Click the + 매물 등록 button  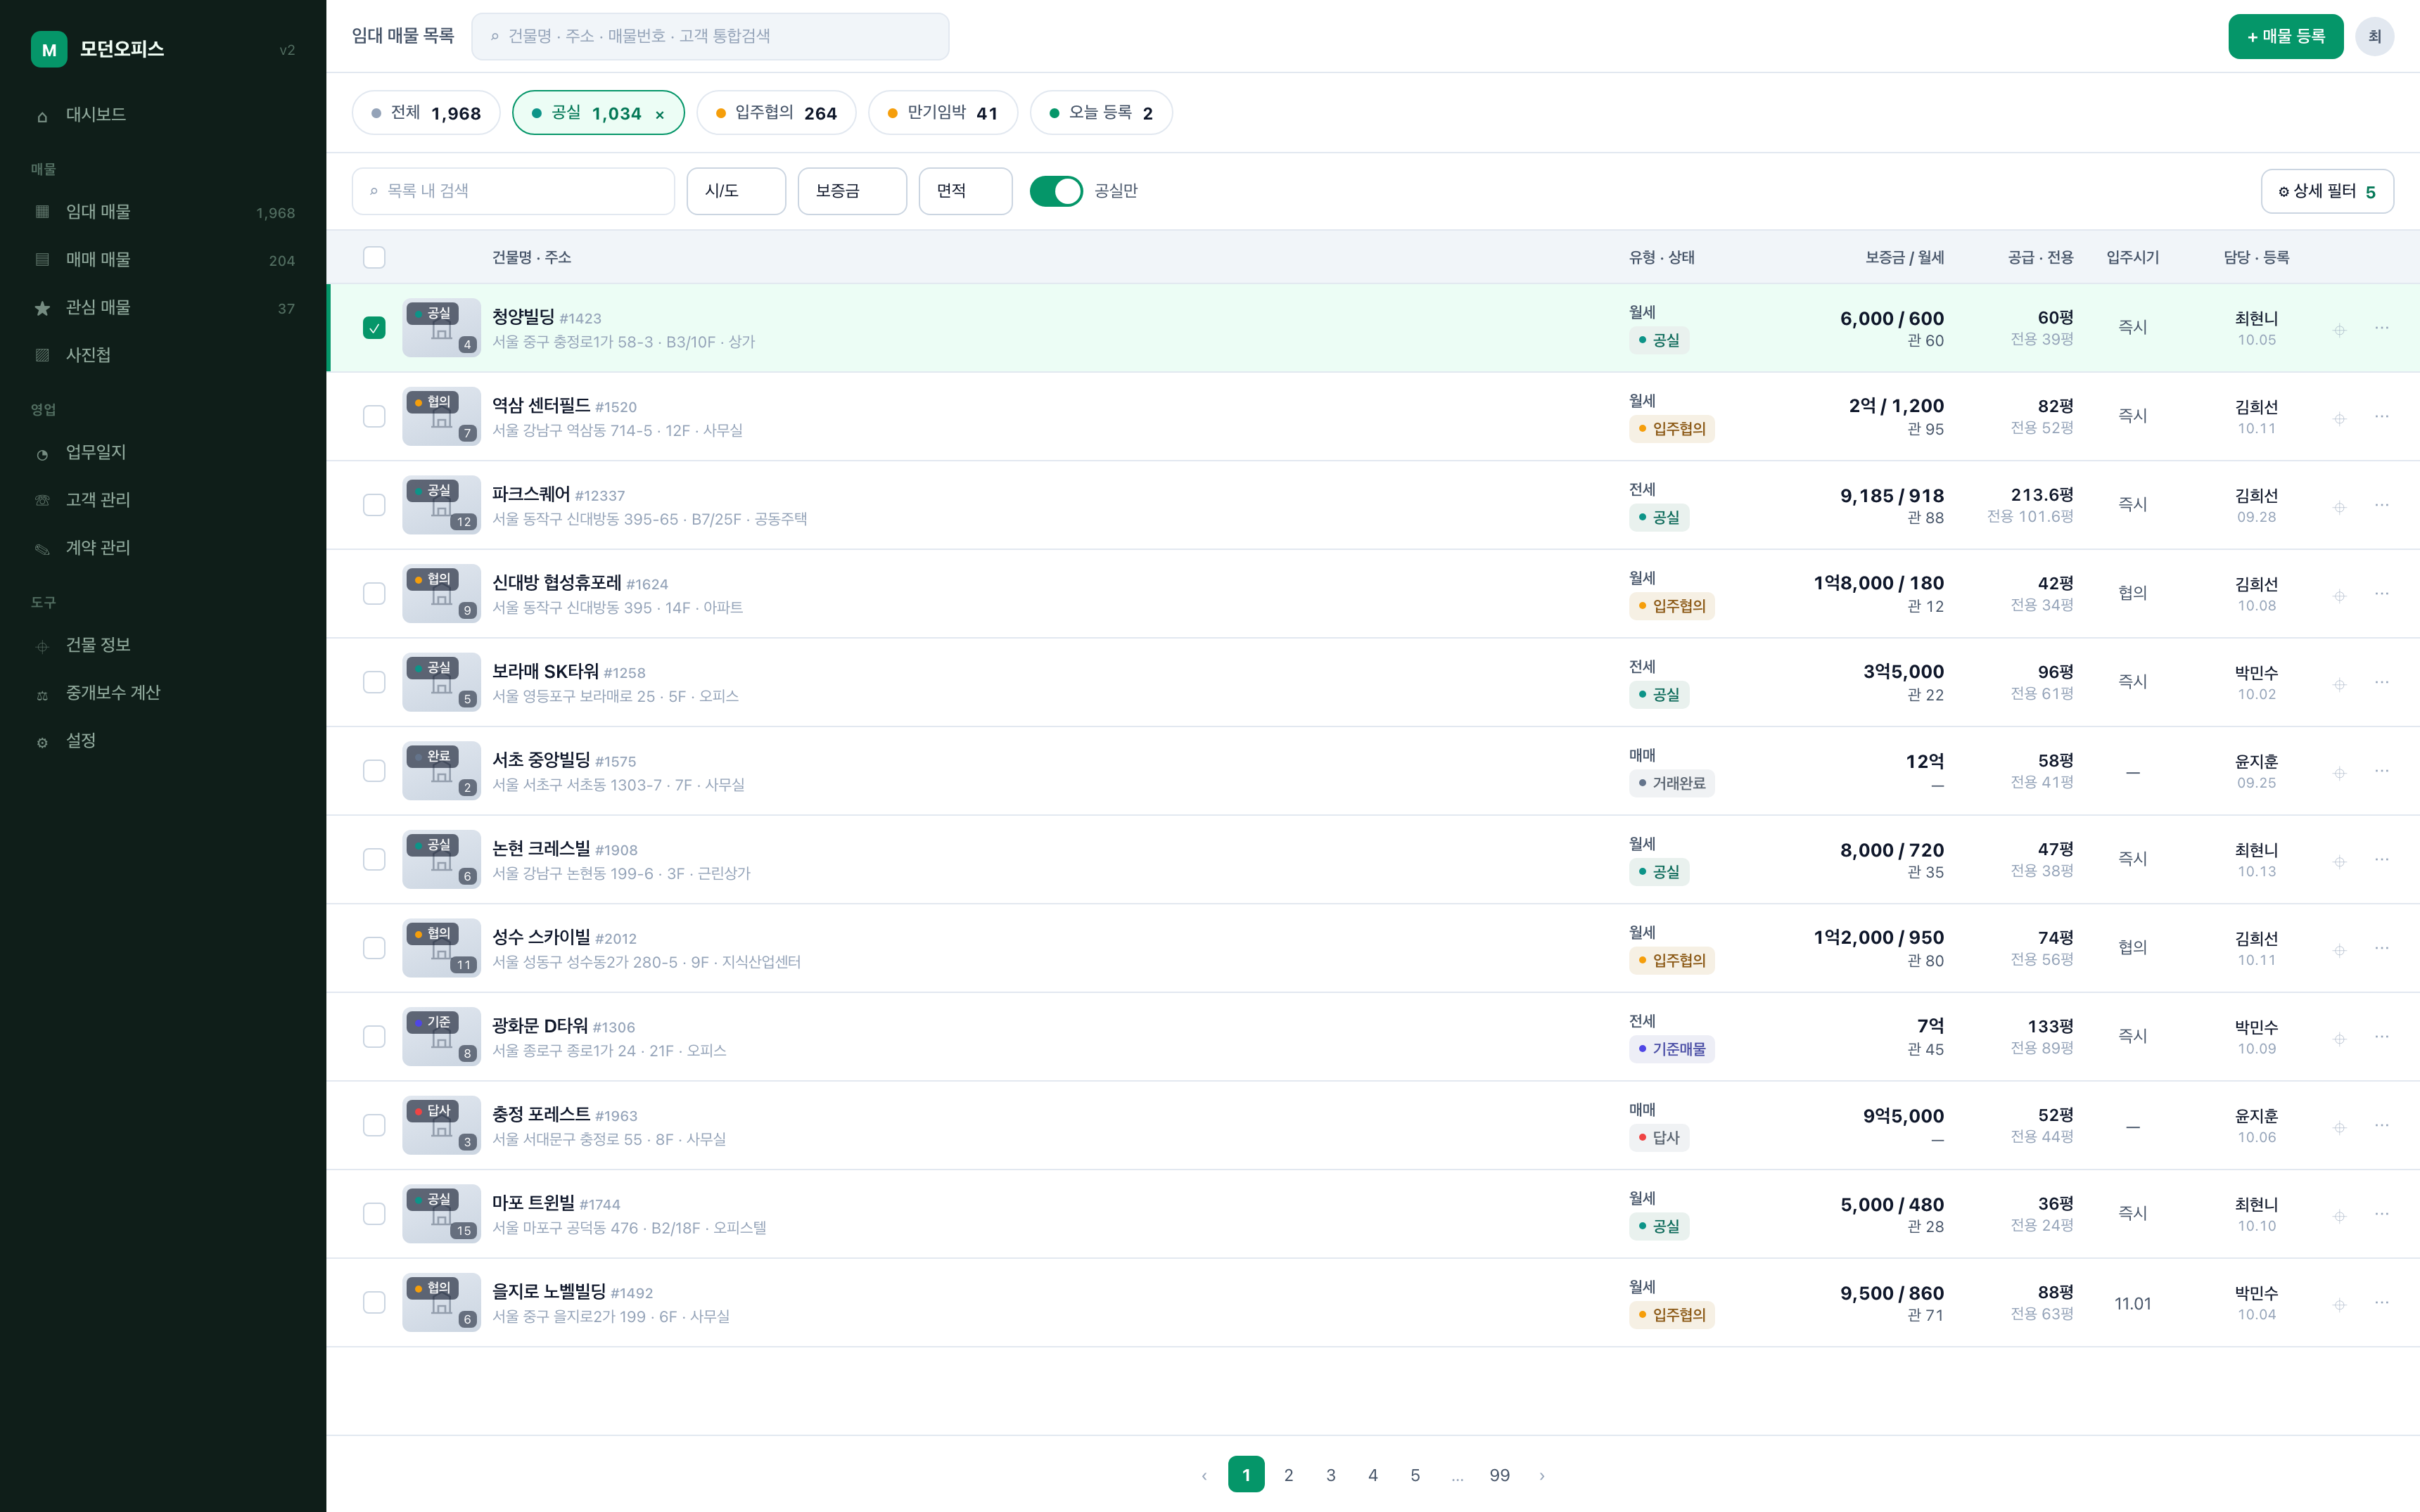(x=2285, y=37)
